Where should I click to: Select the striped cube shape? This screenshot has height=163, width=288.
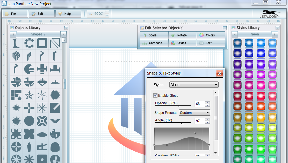point(16,56)
